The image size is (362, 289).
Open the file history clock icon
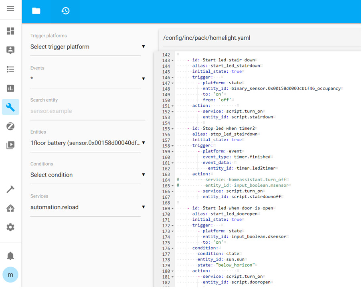point(65,11)
